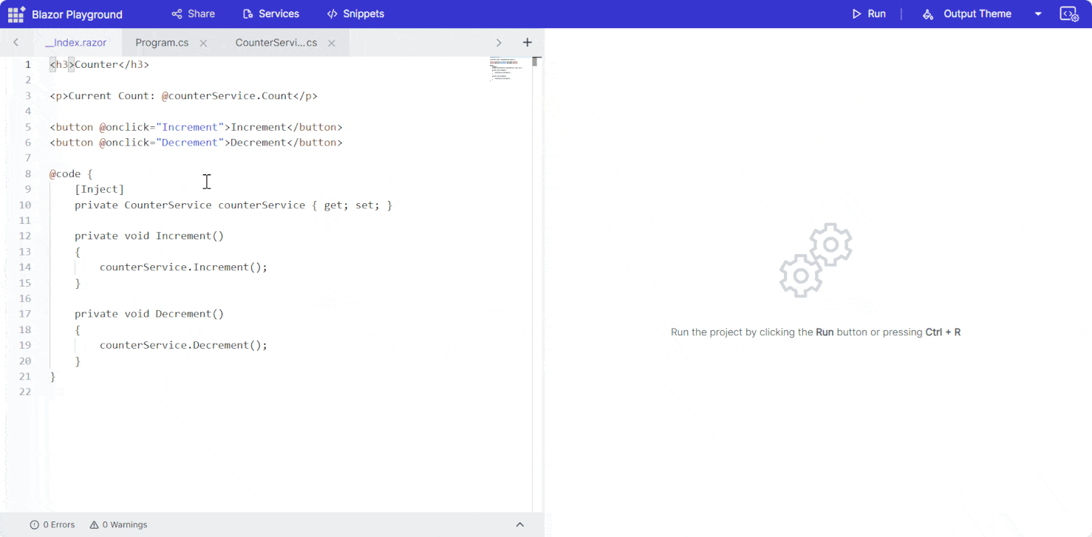Collapse the errors panel with the chevron
The image size is (1092, 537).
[x=520, y=524]
